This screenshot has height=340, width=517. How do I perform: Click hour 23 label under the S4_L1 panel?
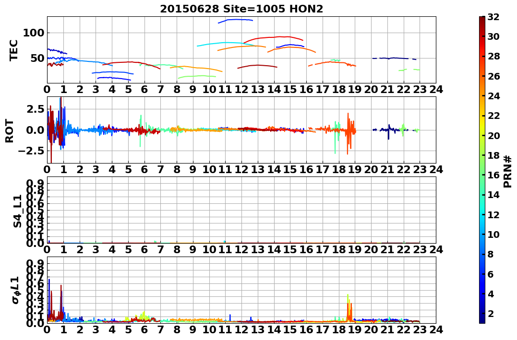coord(420,249)
